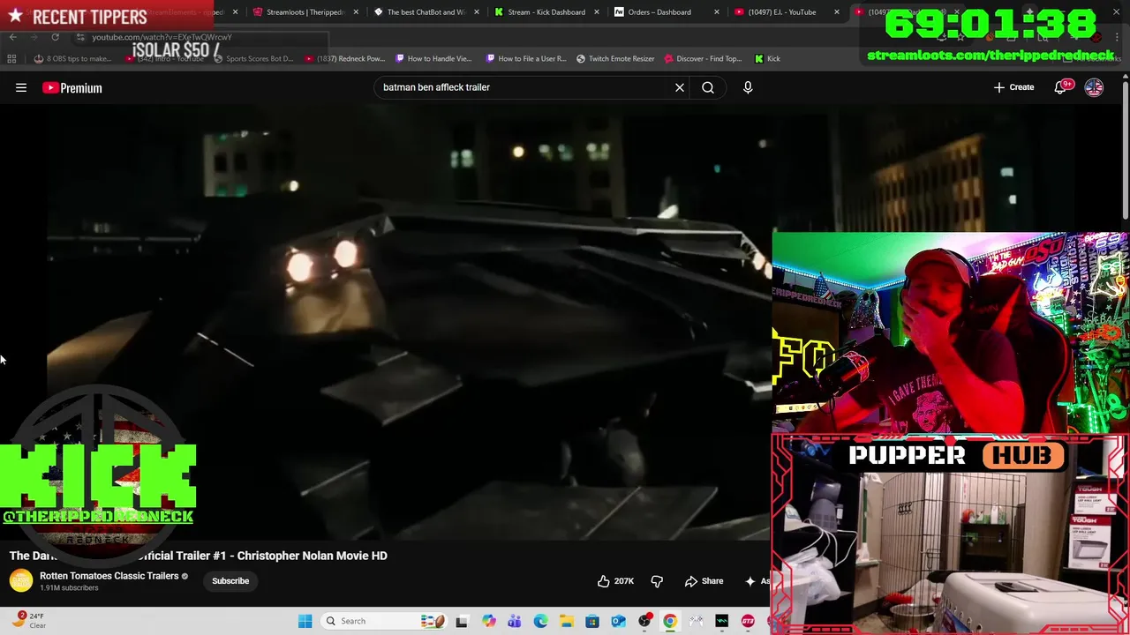
Task: Dislike the video with thumbs down
Action: (657, 581)
